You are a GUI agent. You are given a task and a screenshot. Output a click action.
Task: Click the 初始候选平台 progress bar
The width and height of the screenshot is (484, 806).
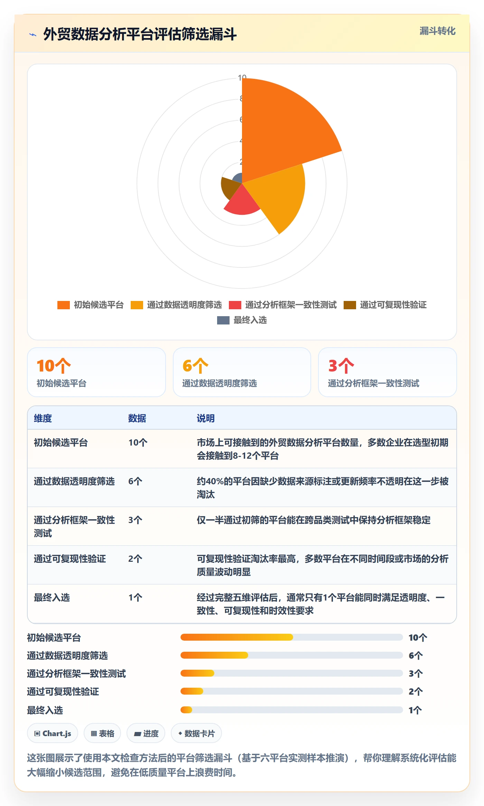point(291,637)
